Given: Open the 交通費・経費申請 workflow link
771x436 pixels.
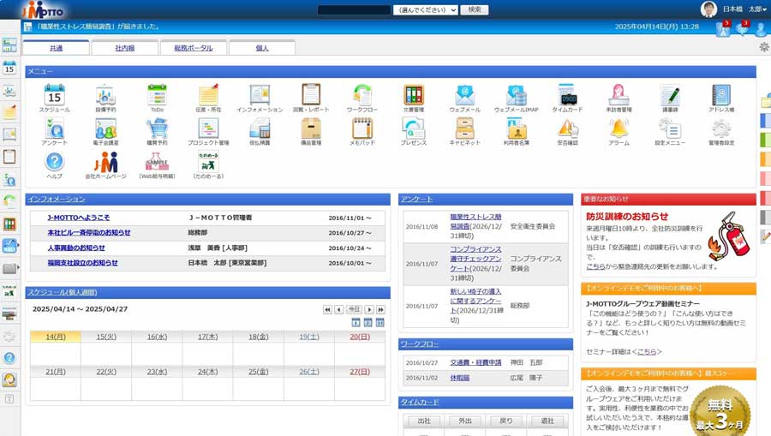Looking at the screenshot, I should pos(475,362).
